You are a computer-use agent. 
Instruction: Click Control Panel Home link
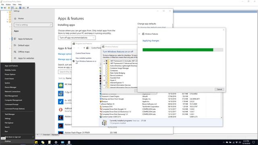(x=83, y=53)
